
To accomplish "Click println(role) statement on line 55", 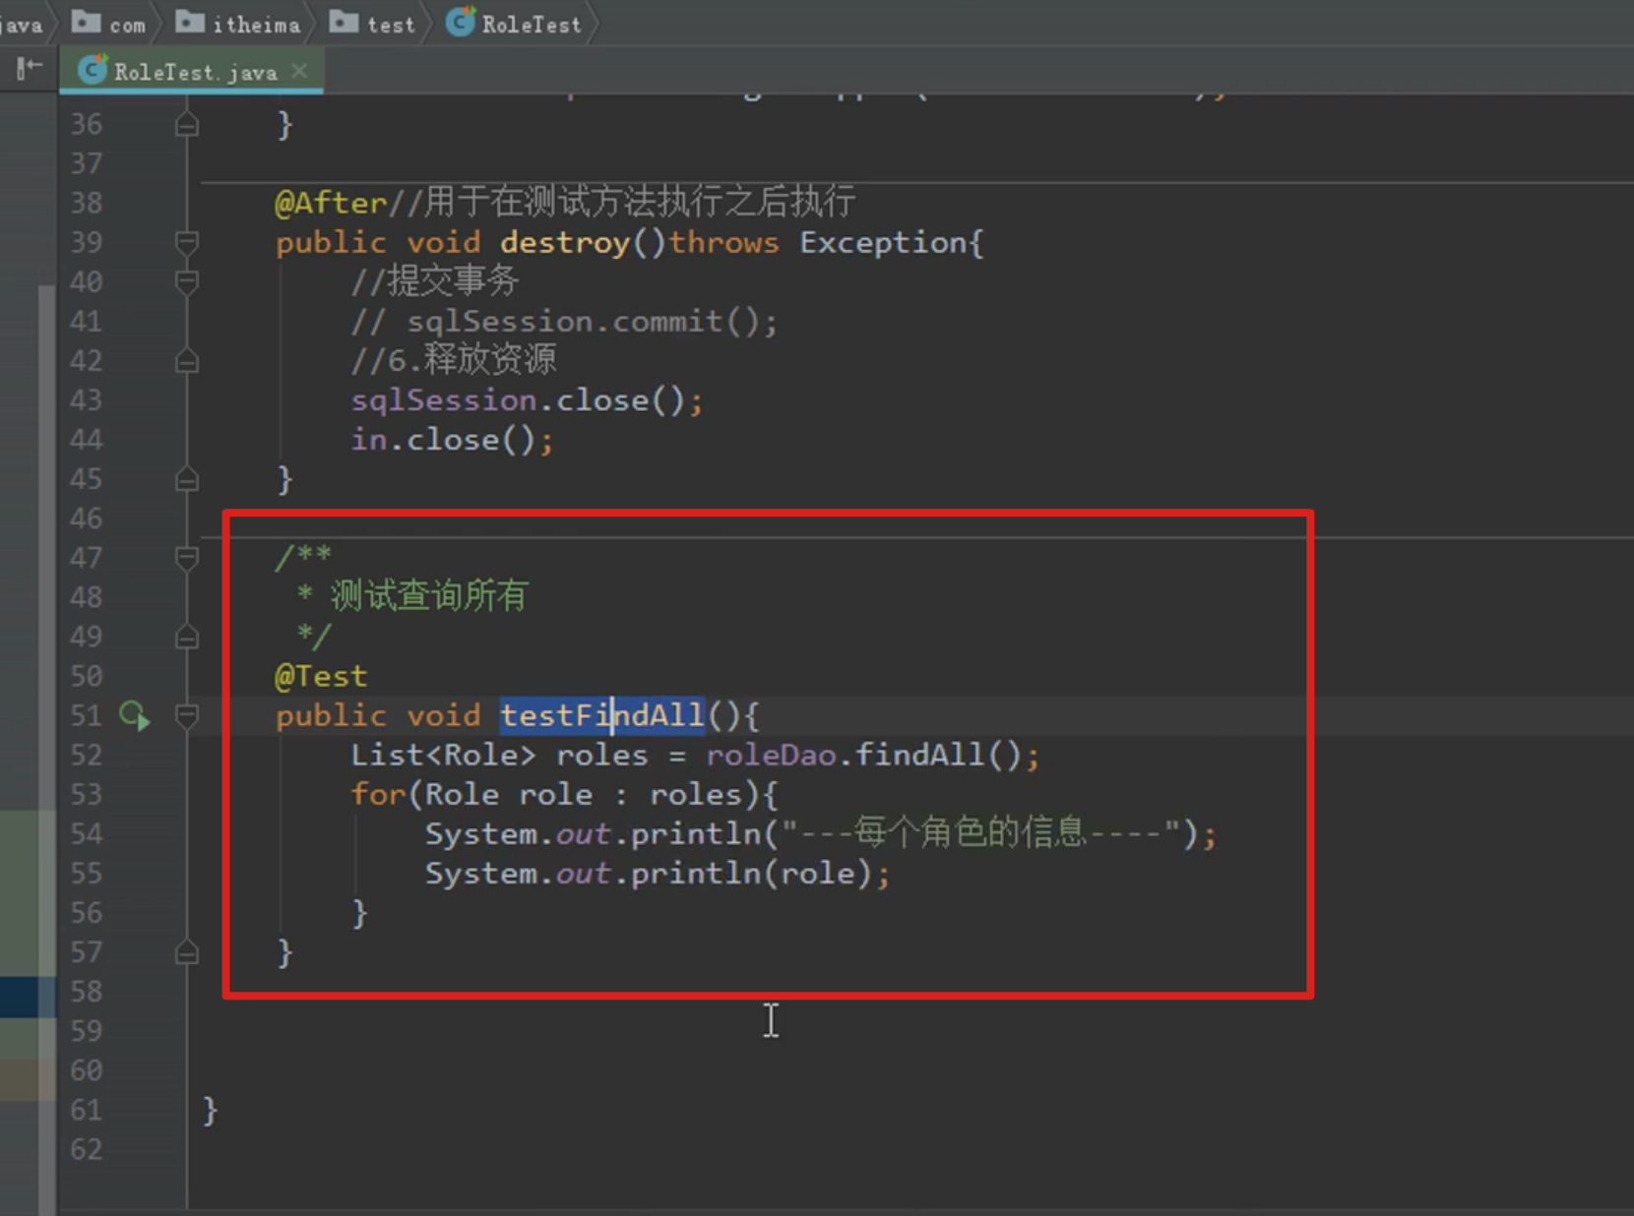I will pyautogui.click(x=658, y=874).
